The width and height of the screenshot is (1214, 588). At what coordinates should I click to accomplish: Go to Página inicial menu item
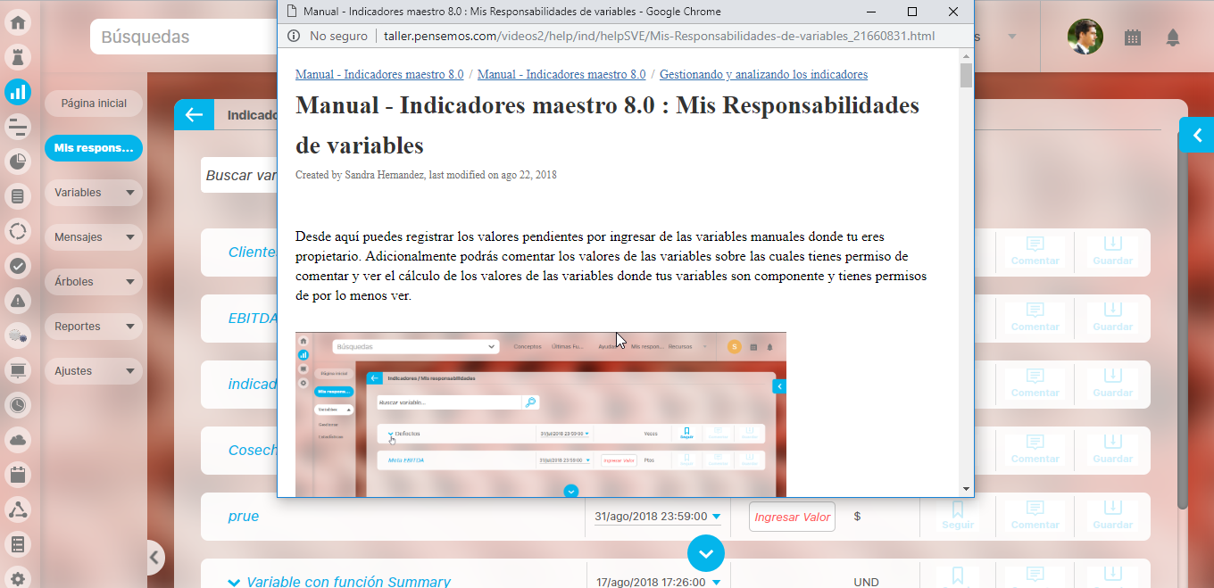[x=94, y=104]
